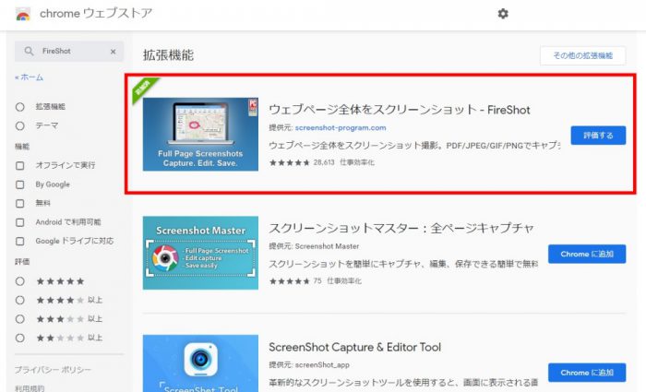Select the 拡張機能 radio button
The image size is (646, 392).
[19, 107]
